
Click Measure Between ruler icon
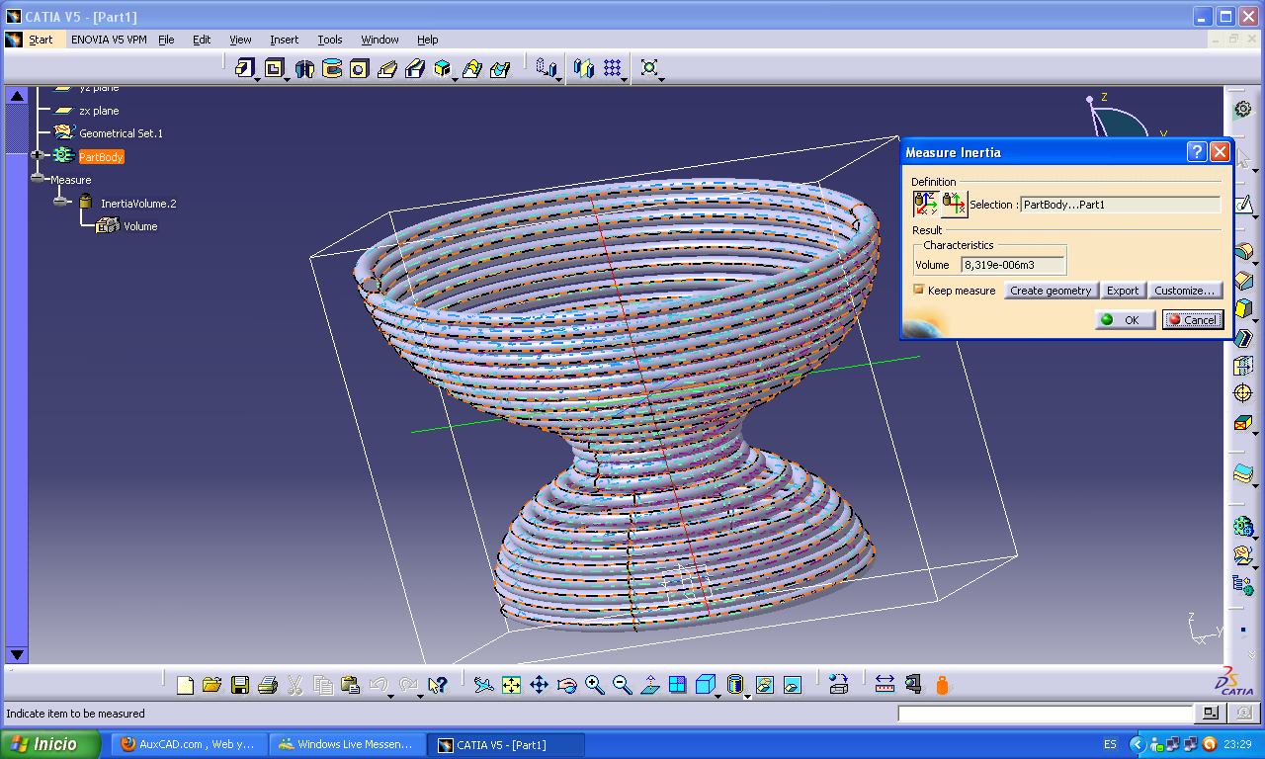[x=885, y=684]
